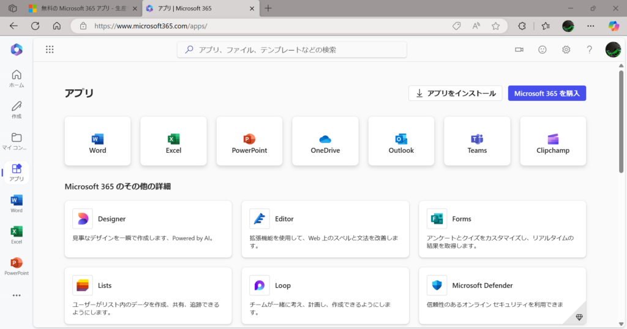This screenshot has height=329, width=627.
Task: Open the Outlook app tile
Action: click(x=401, y=141)
